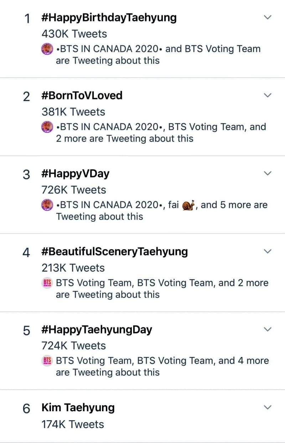Tap BTS Voting Team avatar under #BeautifulSceneryTaehyung
Screen dimensions: 285x443
pyautogui.click(x=47, y=283)
